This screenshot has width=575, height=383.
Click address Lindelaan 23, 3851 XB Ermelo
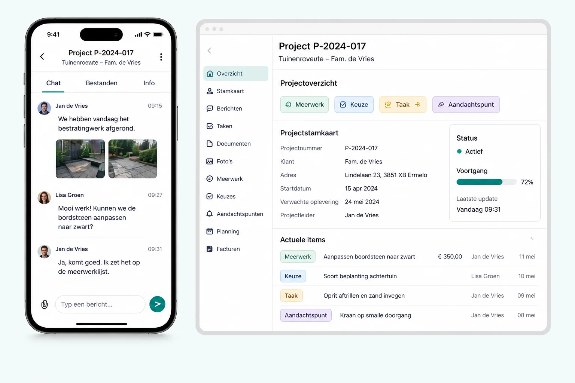pos(386,175)
